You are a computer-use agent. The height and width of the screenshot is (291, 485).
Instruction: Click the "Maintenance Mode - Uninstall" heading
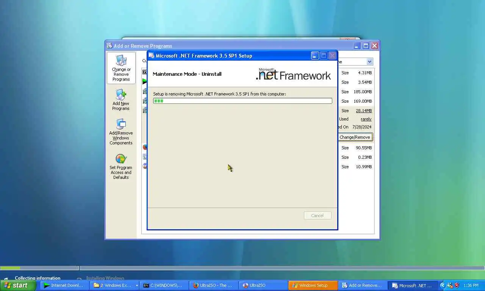click(x=187, y=74)
